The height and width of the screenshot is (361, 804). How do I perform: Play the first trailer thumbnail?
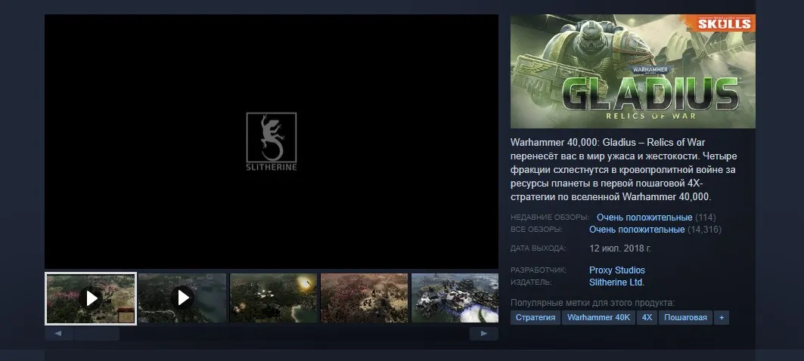click(91, 298)
